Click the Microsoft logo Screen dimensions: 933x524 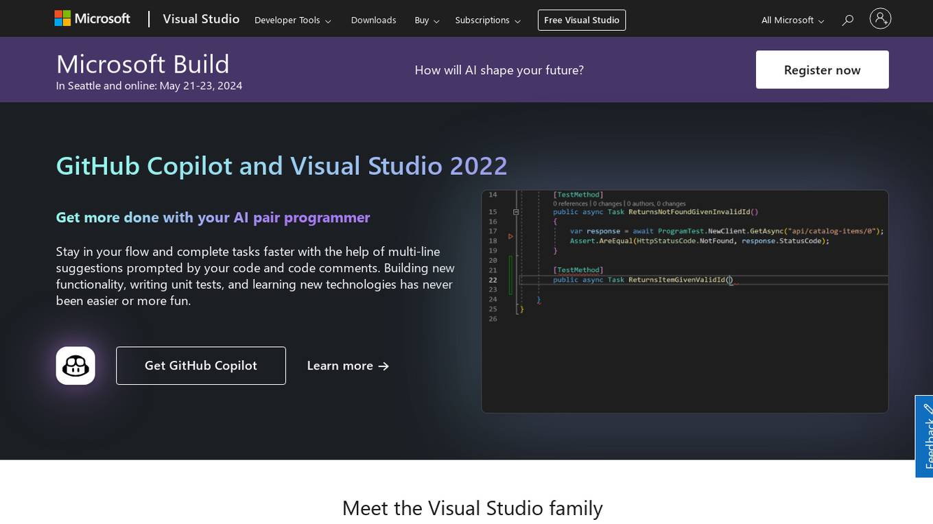pyautogui.click(x=92, y=19)
